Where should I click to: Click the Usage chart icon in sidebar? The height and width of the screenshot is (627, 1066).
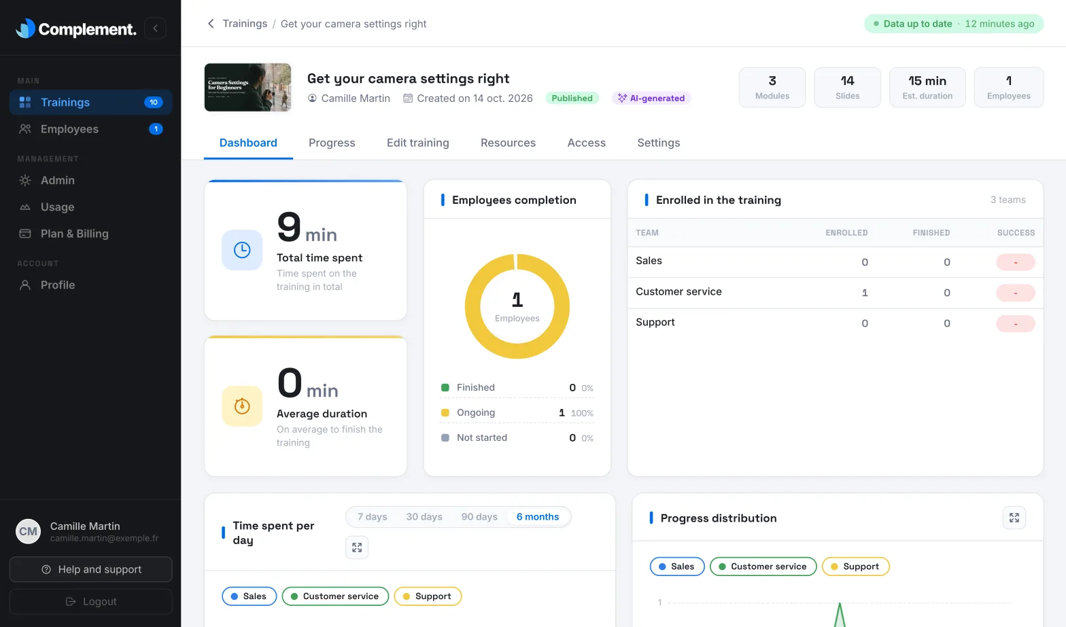25,207
